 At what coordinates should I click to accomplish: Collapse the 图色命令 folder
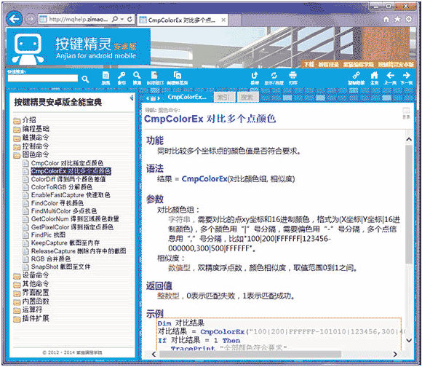(x=31, y=155)
